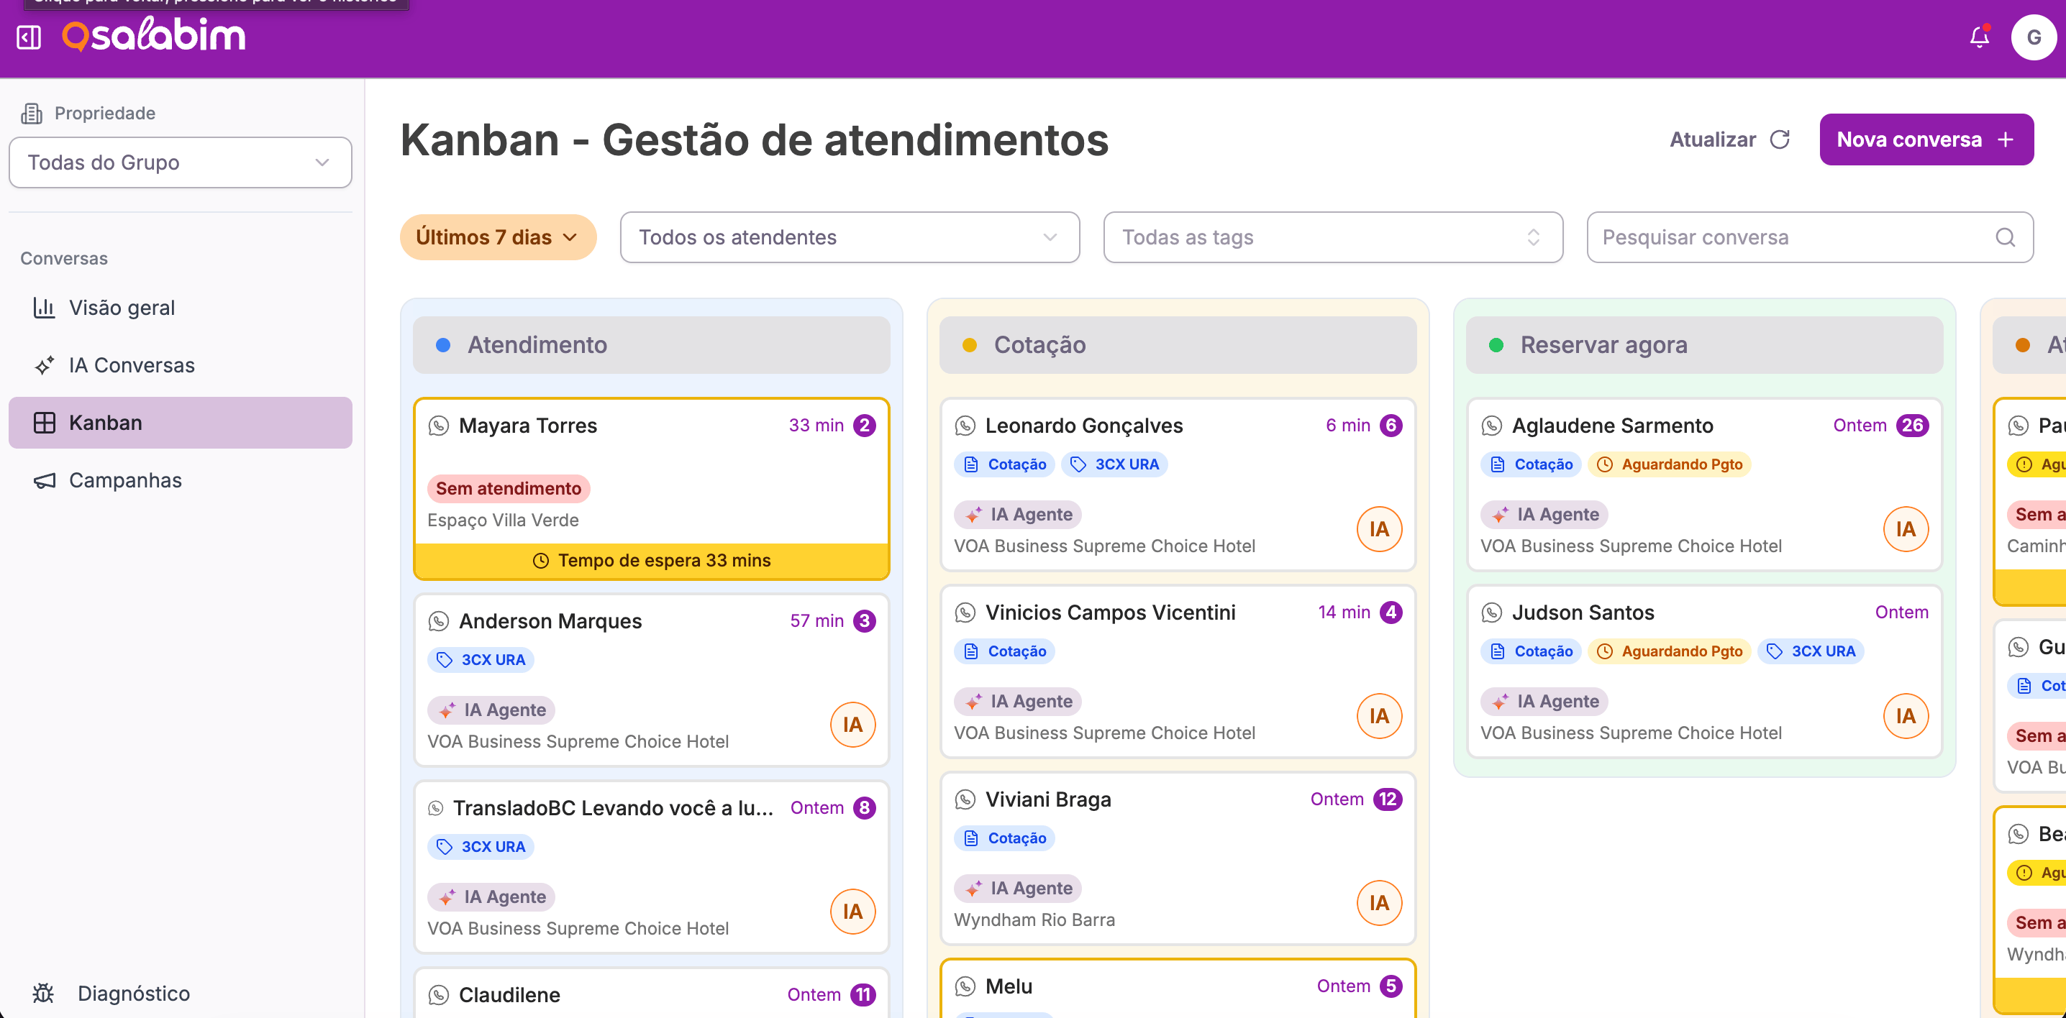This screenshot has width=2066, height=1018.
Task: Select the Kanban menu item
Action: [181, 423]
